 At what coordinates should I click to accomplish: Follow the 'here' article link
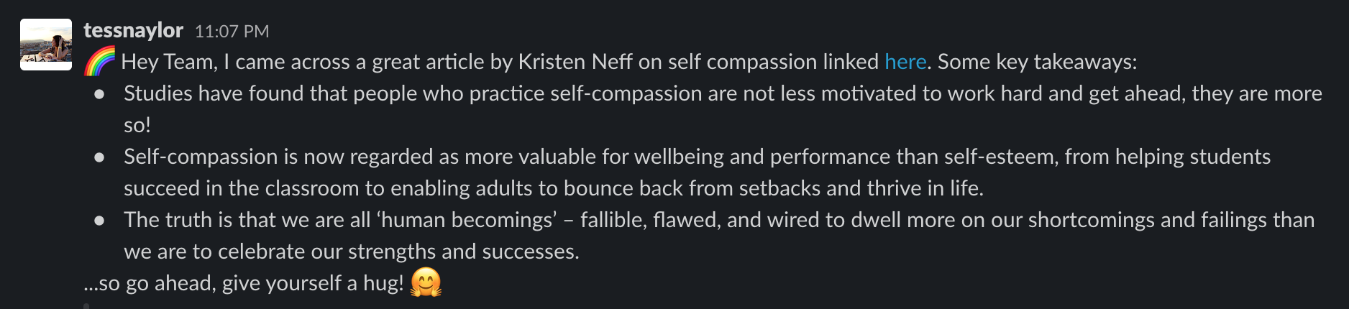905,62
